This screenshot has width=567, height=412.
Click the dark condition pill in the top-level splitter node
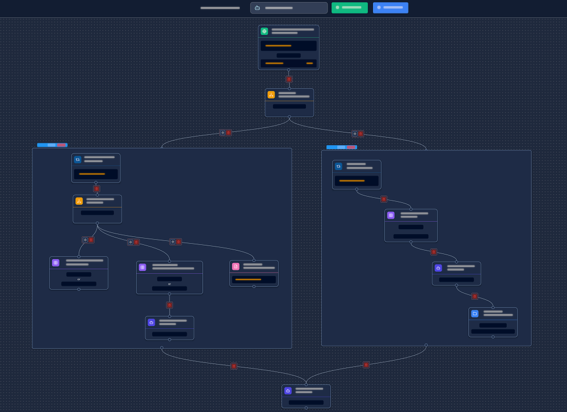(x=289, y=107)
